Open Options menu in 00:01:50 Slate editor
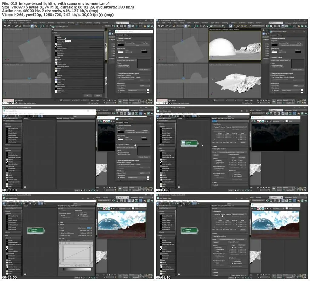 pos(31,201)
